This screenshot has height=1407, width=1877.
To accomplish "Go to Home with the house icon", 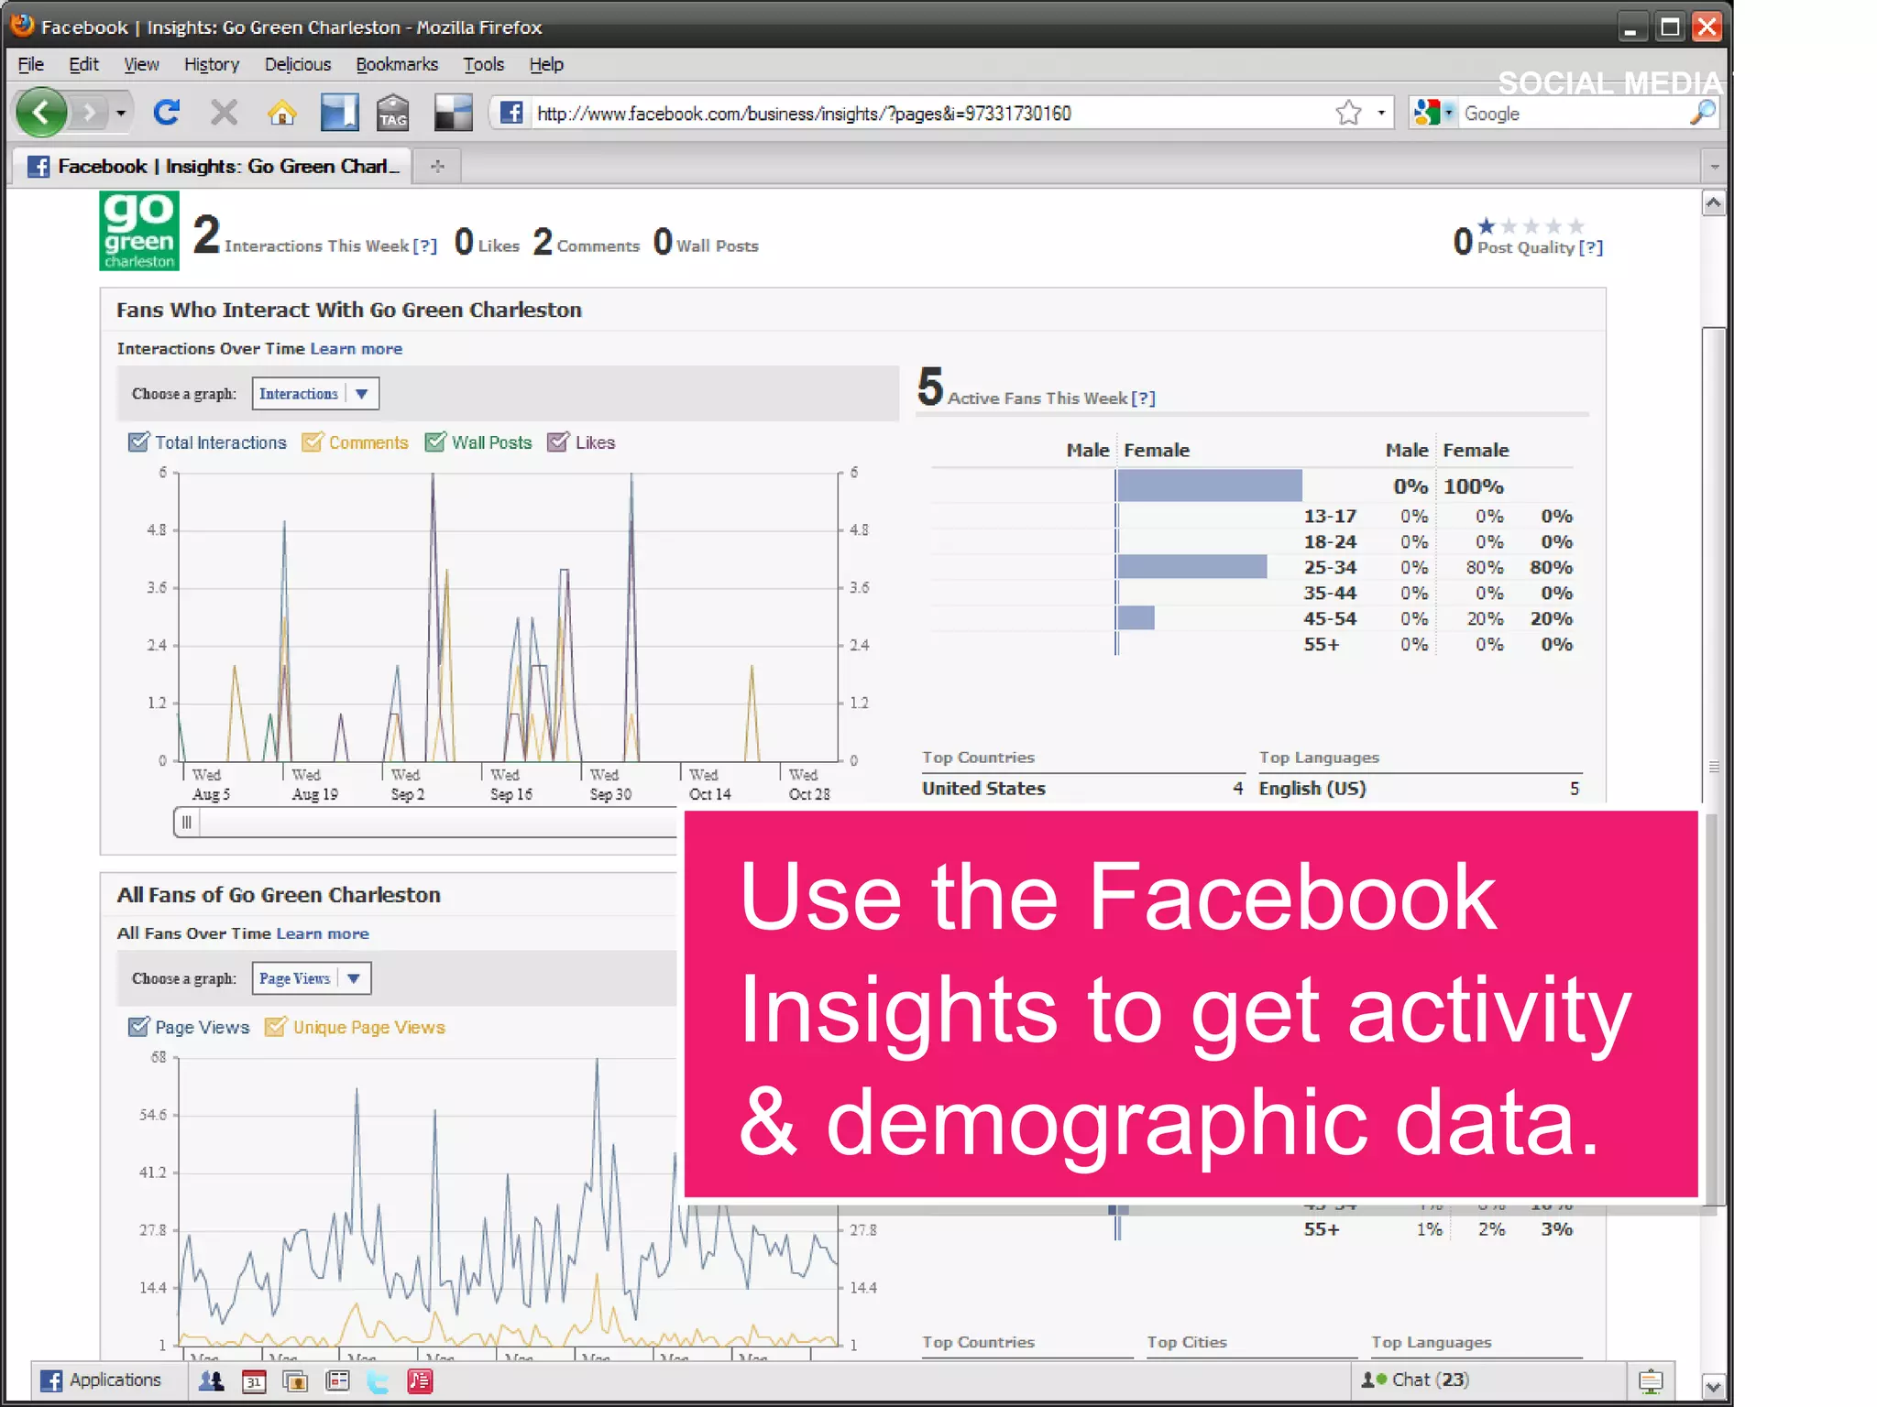I will pyautogui.click(x=281, y=113).
